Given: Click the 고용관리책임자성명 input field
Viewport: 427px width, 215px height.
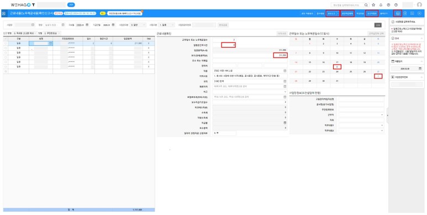Looking at the screenshot, I should [361, 99].
